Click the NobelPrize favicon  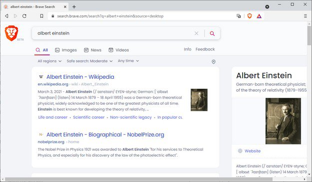pyautogui.click(x=41, y=135)
